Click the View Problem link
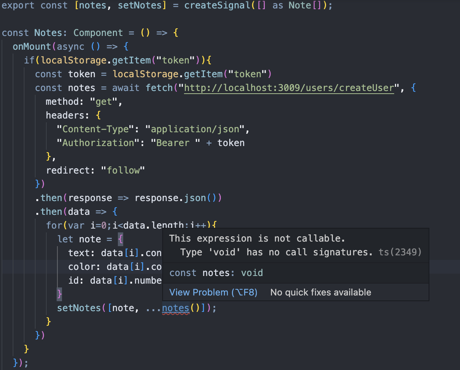This screenshot has width=460, height=370. point(213,292)
